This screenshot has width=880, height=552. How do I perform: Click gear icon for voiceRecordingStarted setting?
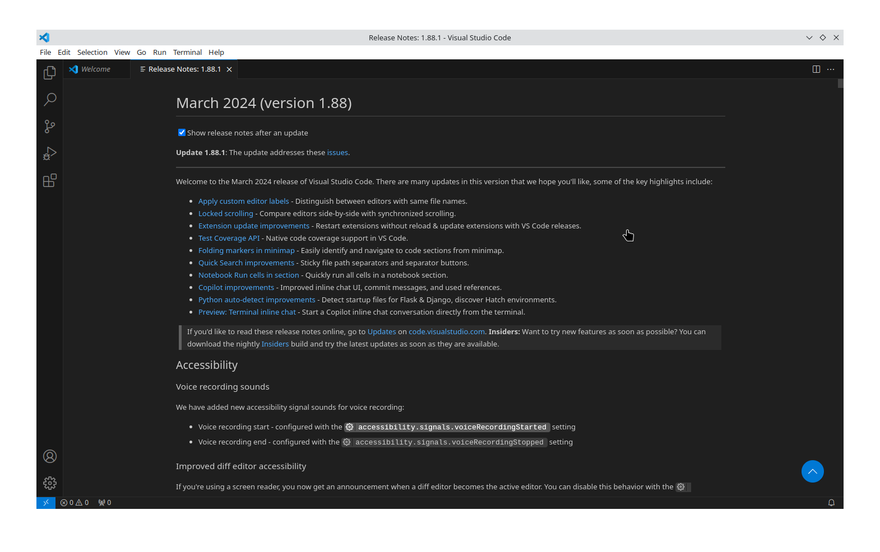tap(349, 427)
